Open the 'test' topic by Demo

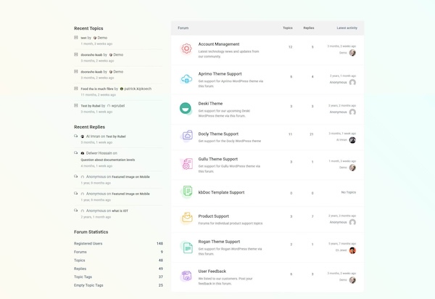click(83, 38)
